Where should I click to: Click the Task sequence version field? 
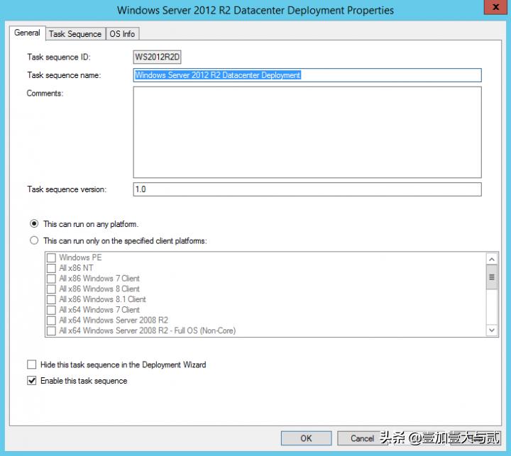pyautogui.click(x=307, y=189)
